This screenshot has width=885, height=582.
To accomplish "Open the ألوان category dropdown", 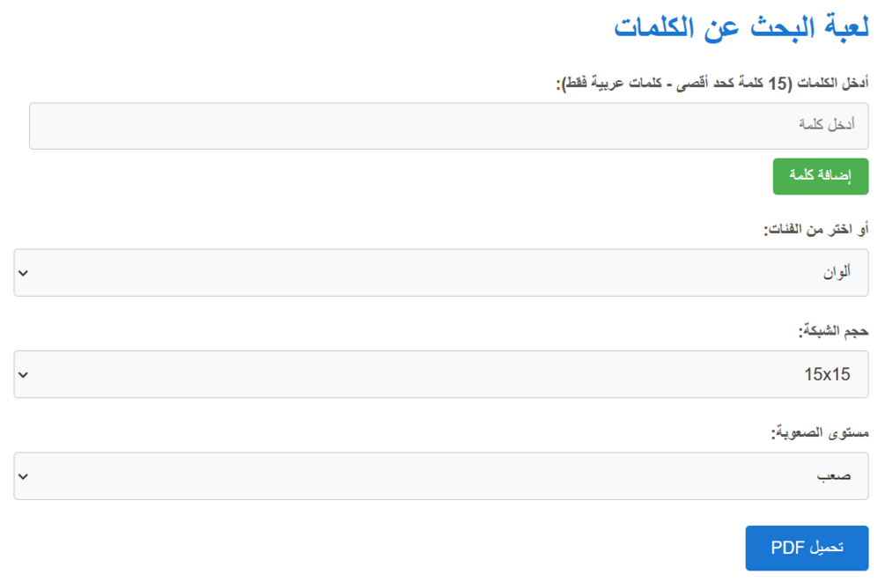I will click(441, 273).
